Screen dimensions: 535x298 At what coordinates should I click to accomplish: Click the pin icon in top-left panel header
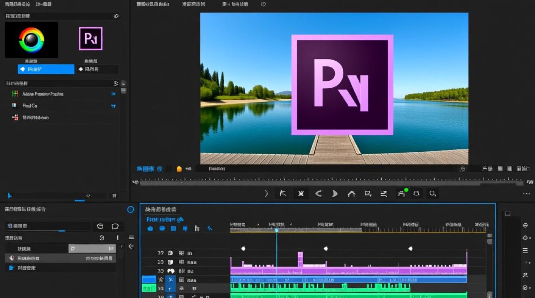pyautogui.click(x=116, y=16)
